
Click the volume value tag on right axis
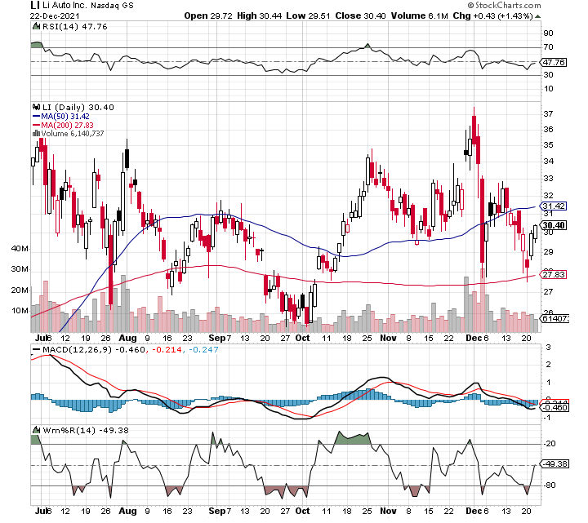[555, 318]
